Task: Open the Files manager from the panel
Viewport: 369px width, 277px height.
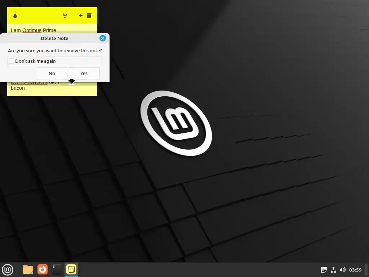Action: (x=28, y=269)
